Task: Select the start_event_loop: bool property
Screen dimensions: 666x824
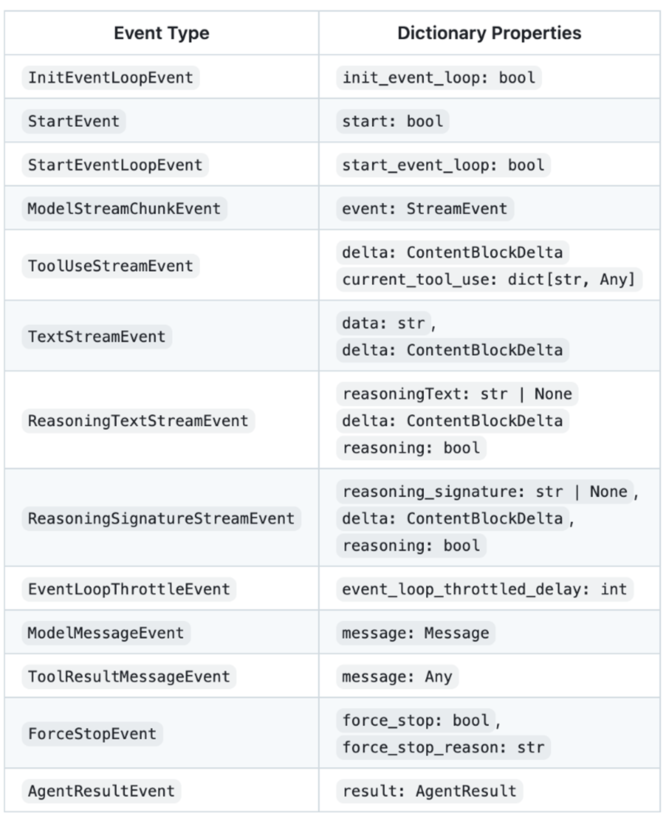Action: (443, 165)
